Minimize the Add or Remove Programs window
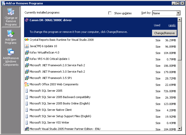The height and width of the screenshot is (135, 186). pyautogui.click(x=174, y=3)
